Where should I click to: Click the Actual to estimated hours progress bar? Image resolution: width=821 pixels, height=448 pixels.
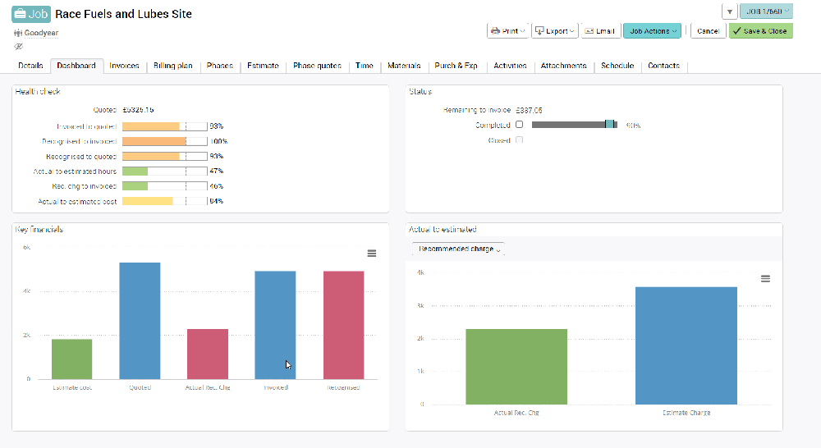pyautogui.click(x=165, y=171)
